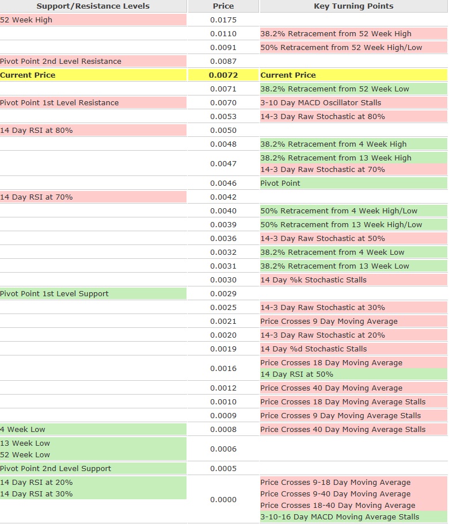
Task: Click Current Price in the Key Turning Points column
Action: 353,75
